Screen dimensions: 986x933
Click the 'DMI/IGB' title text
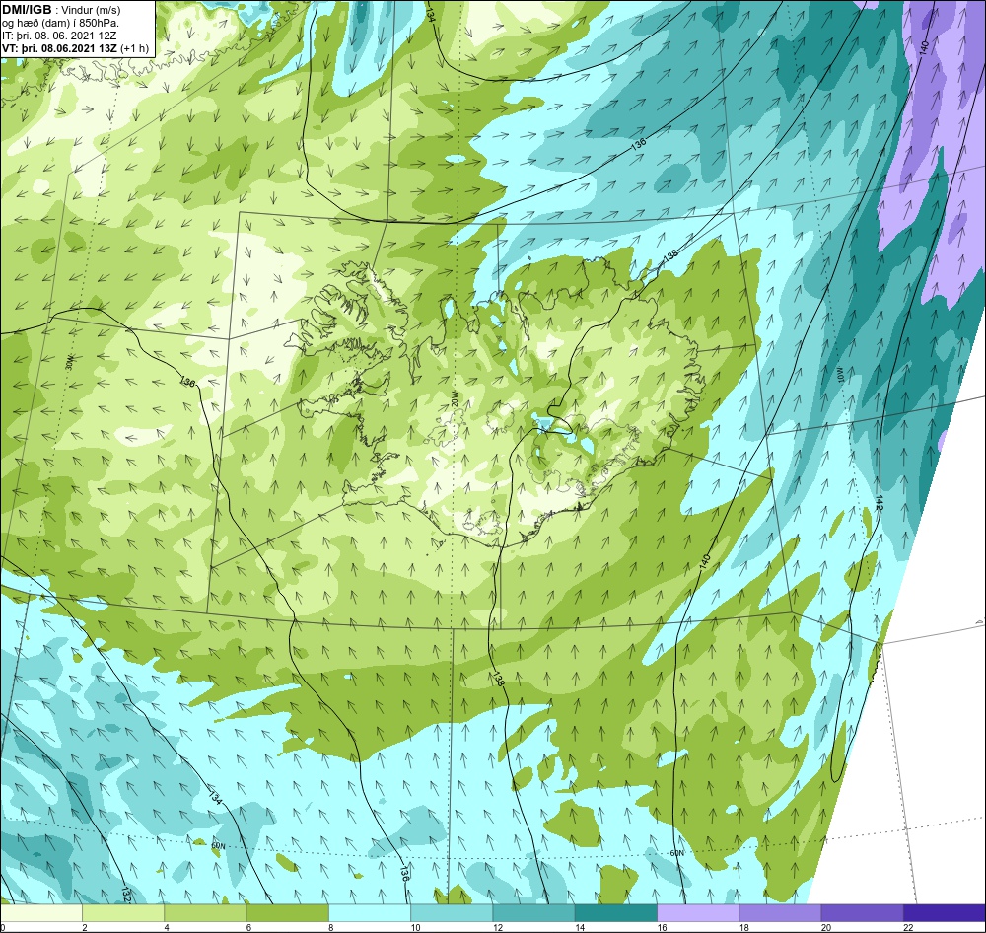coord(27,10)
